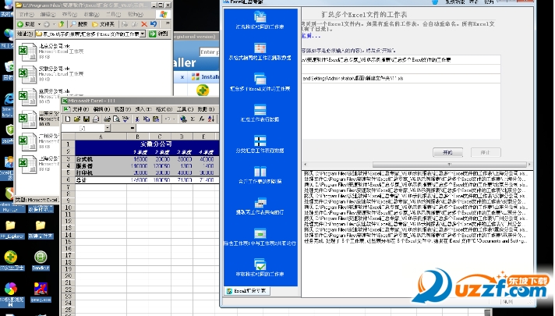This screenshot has width=555, height=316.
Task: Click the 停止 (Stop) button
Action: [x=486, y=152]
